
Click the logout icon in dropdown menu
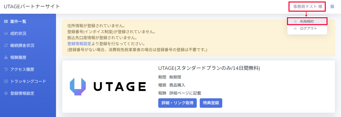(295, 28)
